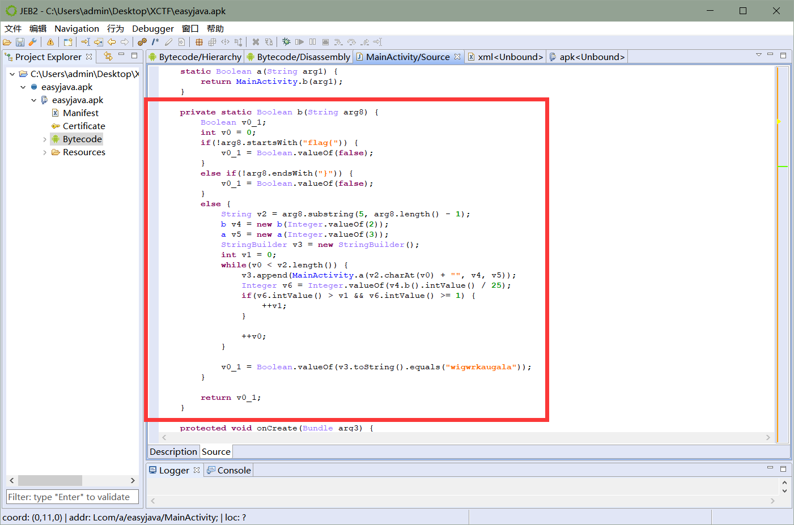Expand the Resources tree node

click(45, 152)
